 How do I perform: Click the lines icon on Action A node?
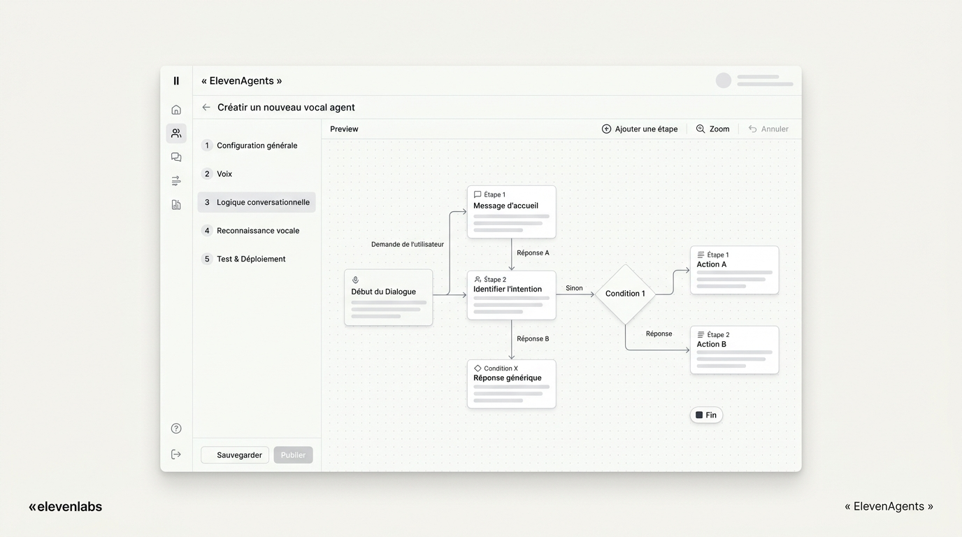point(701,255)
